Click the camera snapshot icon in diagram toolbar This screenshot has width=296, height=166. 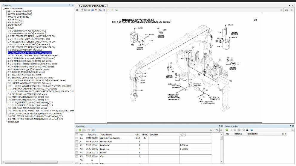[x=92, y=10]
